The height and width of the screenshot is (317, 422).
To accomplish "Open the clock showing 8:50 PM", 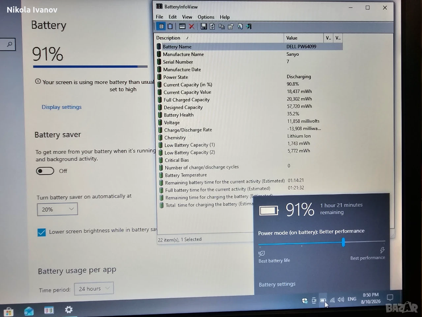I will 371,298.
